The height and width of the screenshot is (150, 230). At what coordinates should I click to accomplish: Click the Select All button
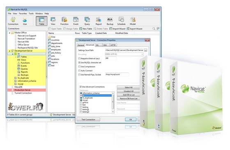128,87
